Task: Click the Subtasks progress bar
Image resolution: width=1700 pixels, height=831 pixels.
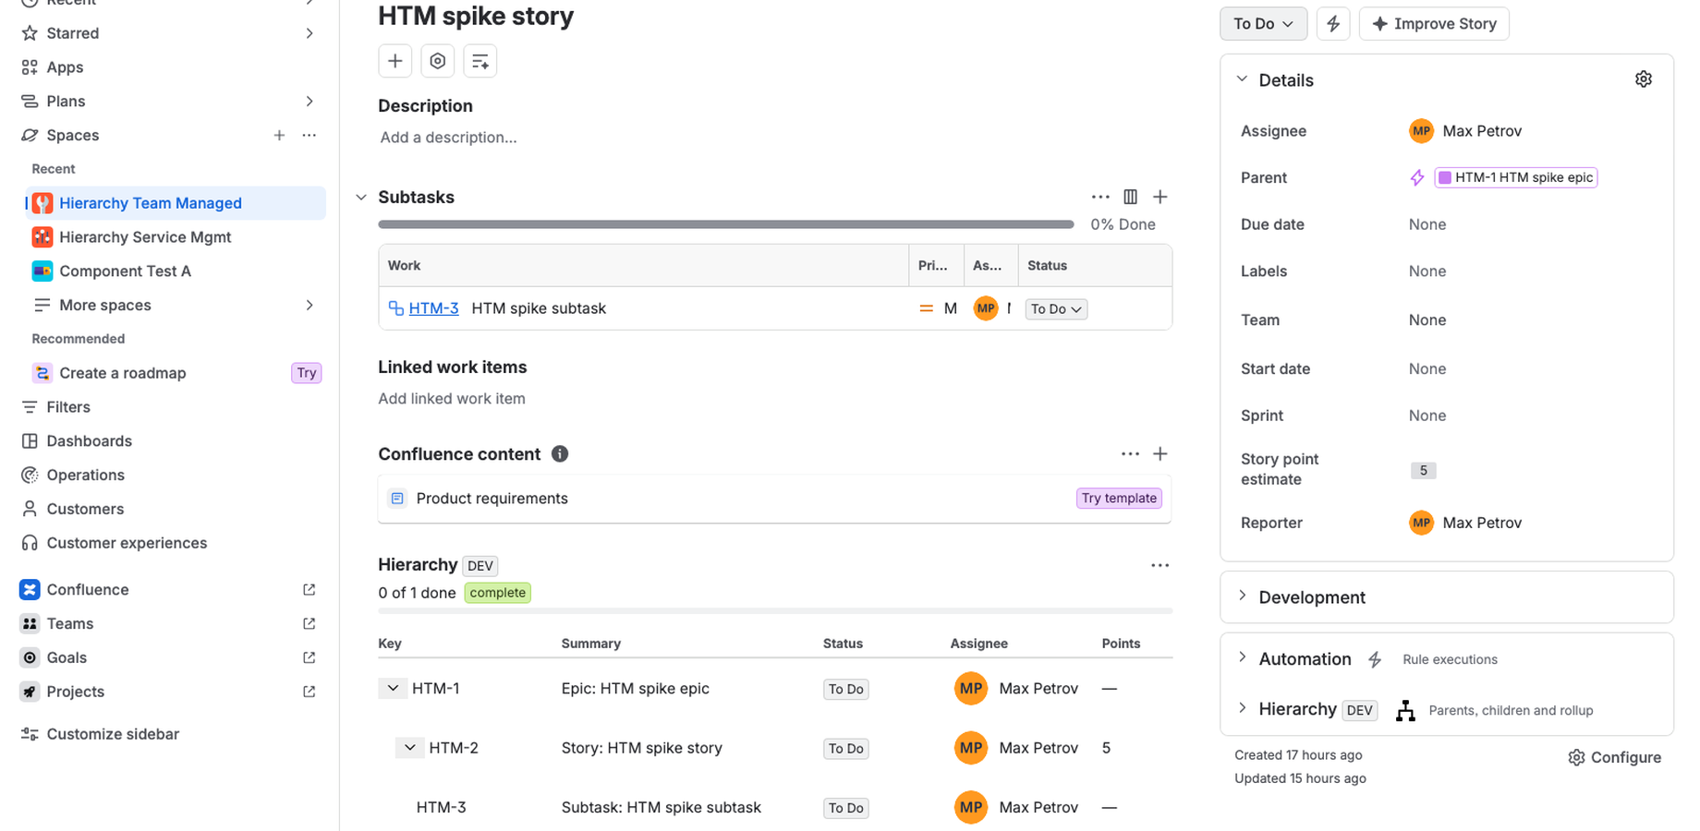Action: (x=726, y=224)
